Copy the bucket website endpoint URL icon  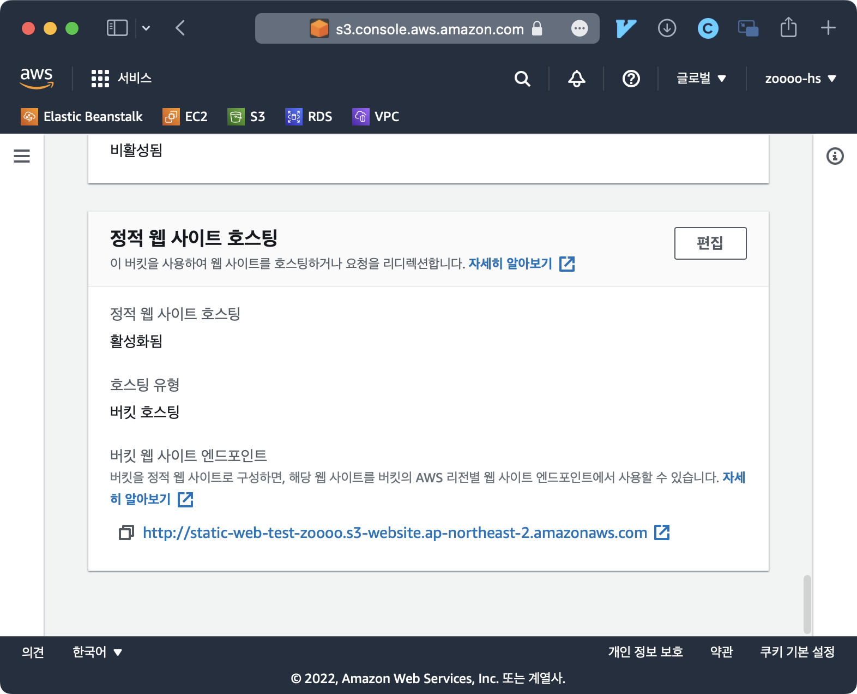126,533
